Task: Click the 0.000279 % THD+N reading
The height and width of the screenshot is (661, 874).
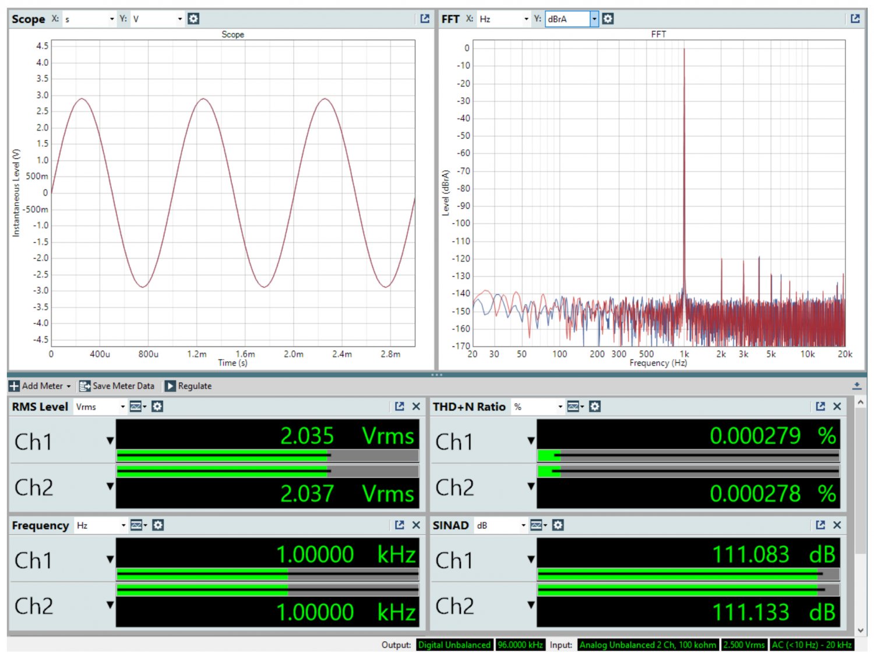Action: pos(773,436)
